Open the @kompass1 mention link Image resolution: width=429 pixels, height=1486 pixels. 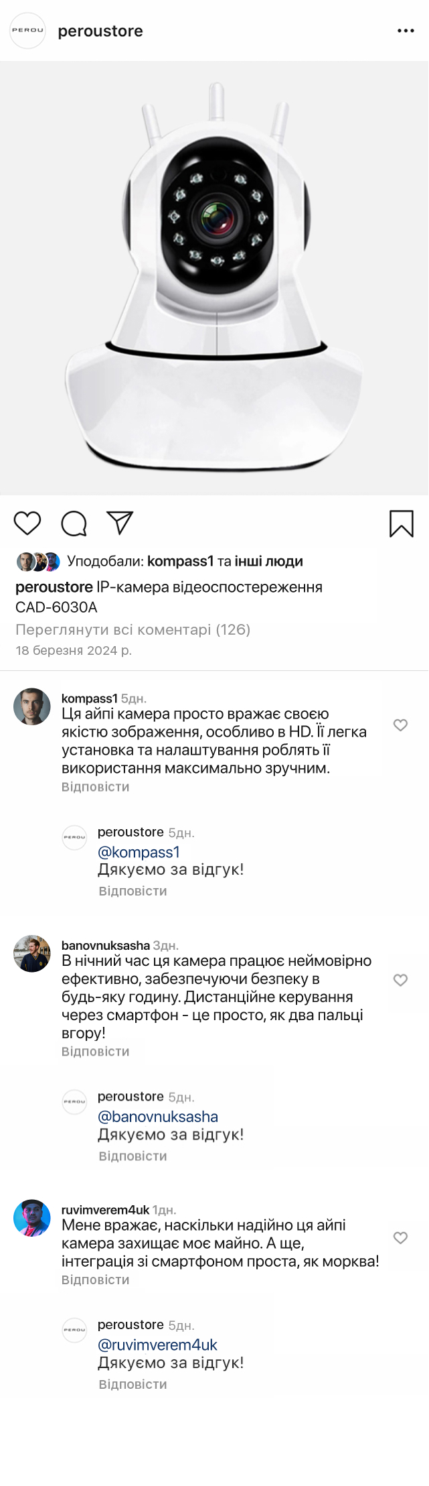click(139, 852)
